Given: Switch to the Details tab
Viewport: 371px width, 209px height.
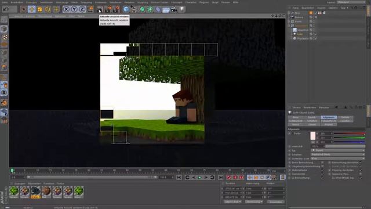Looking at the screenshot, I should coord(345,117).
